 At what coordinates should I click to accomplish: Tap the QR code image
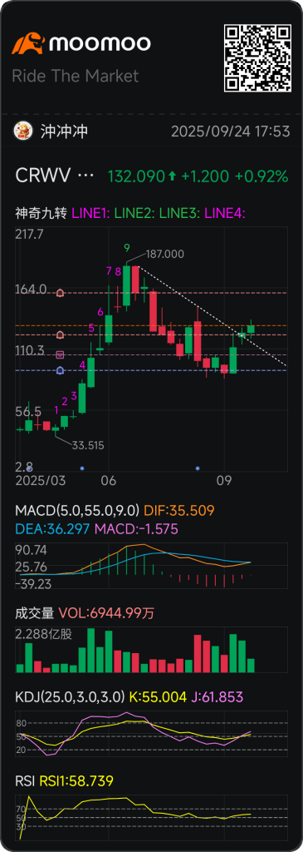pos(257,58)
